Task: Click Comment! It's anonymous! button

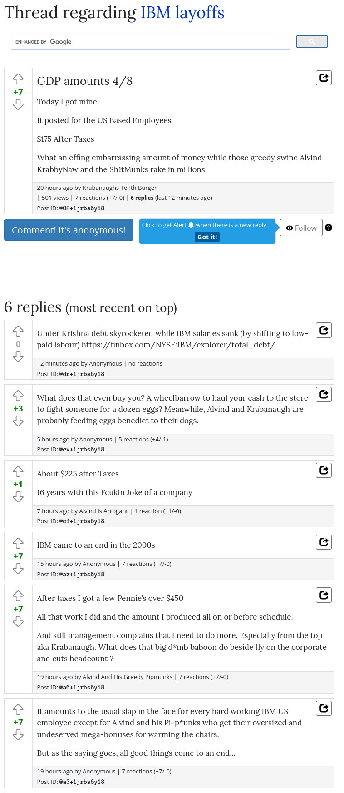Action: pyautogui.click(x=69, y=230)
